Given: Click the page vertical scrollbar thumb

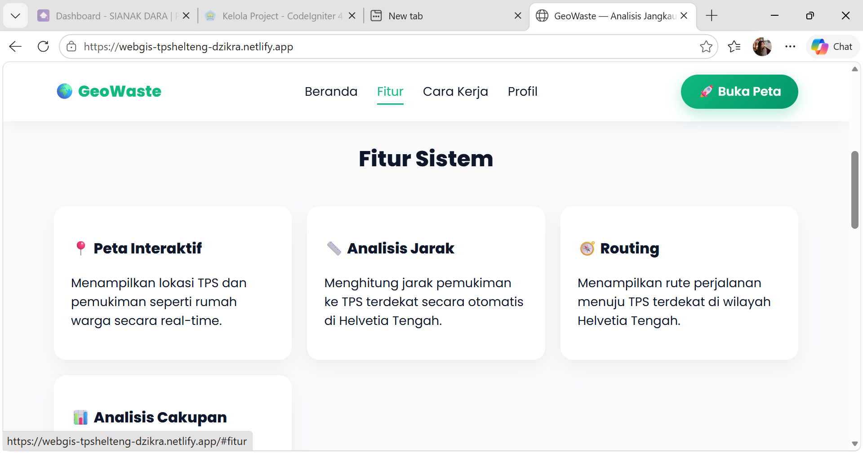Looking at the screenshot, I should coord(854,190).
